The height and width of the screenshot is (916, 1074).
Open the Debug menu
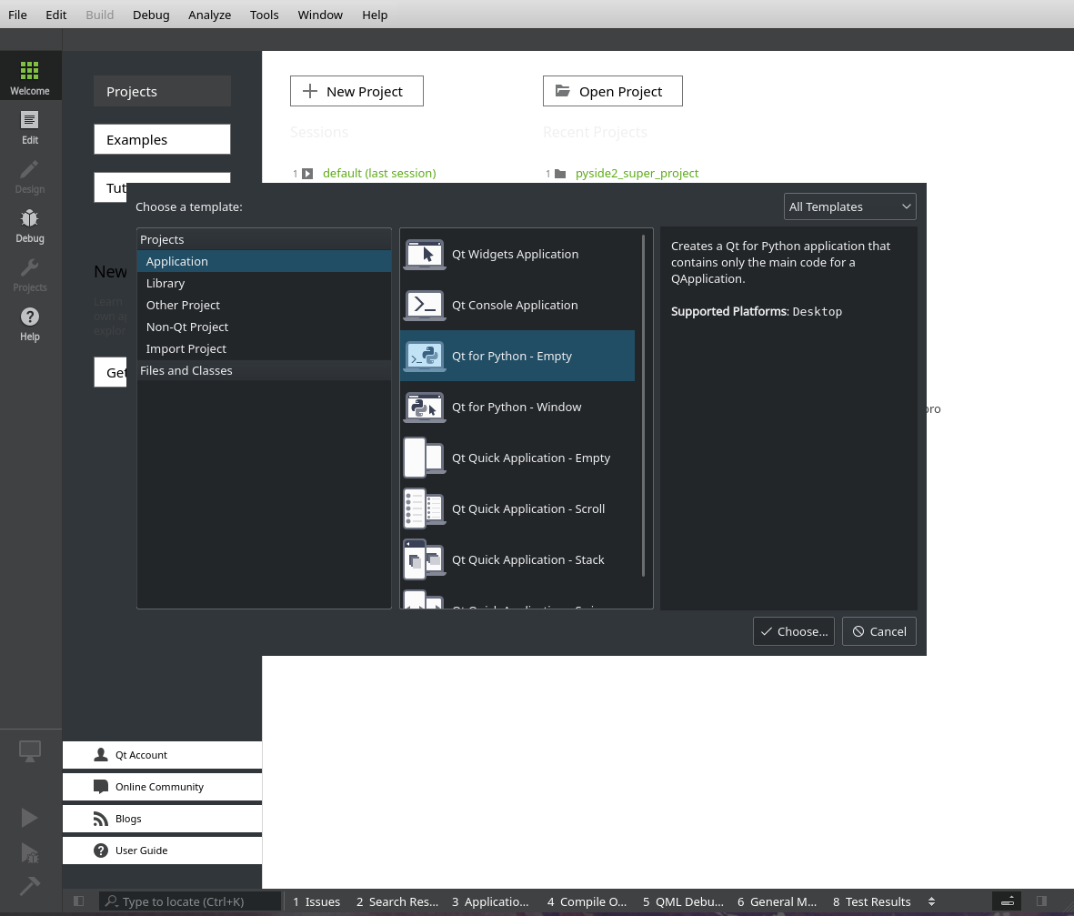(151, 15)
